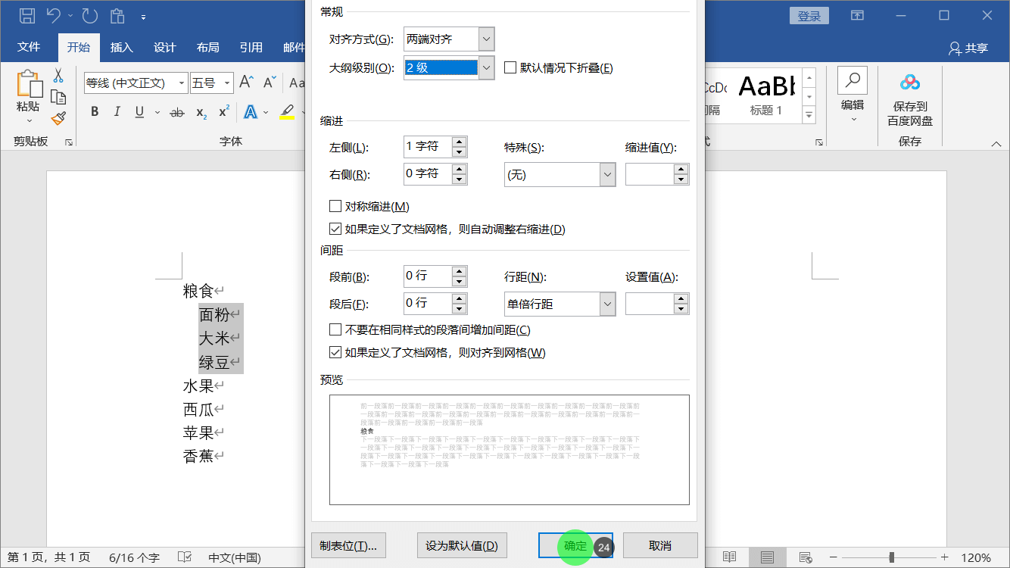Save the document from quick access toolbar

pos(26,15)
